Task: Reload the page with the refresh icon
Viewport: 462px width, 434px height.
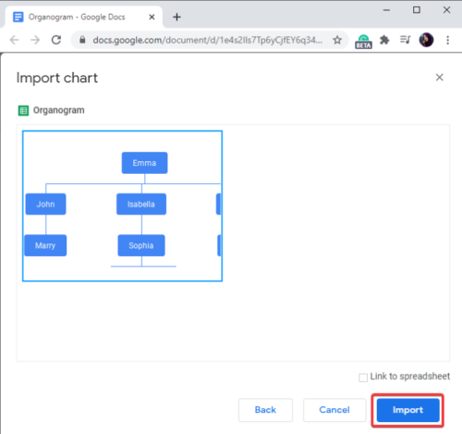Action: coord(56,40)
